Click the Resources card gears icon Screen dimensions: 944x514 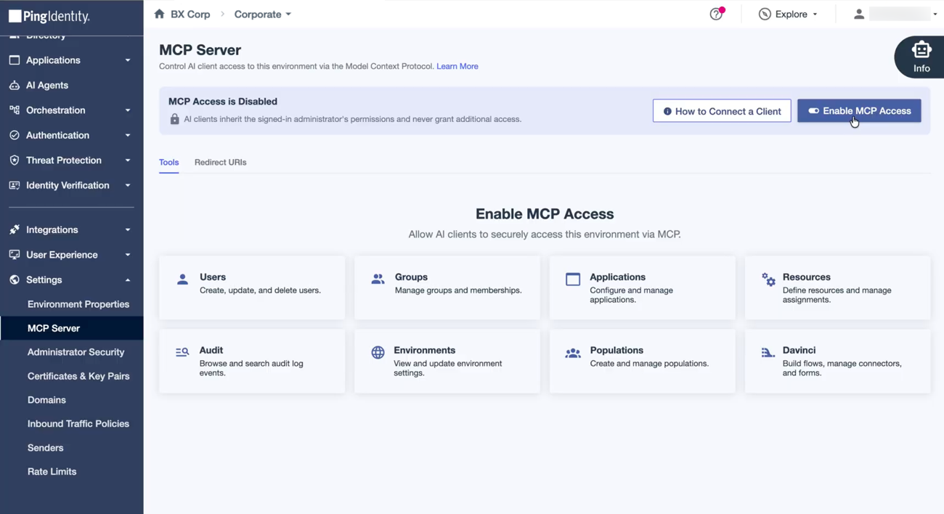pos(768,280)
